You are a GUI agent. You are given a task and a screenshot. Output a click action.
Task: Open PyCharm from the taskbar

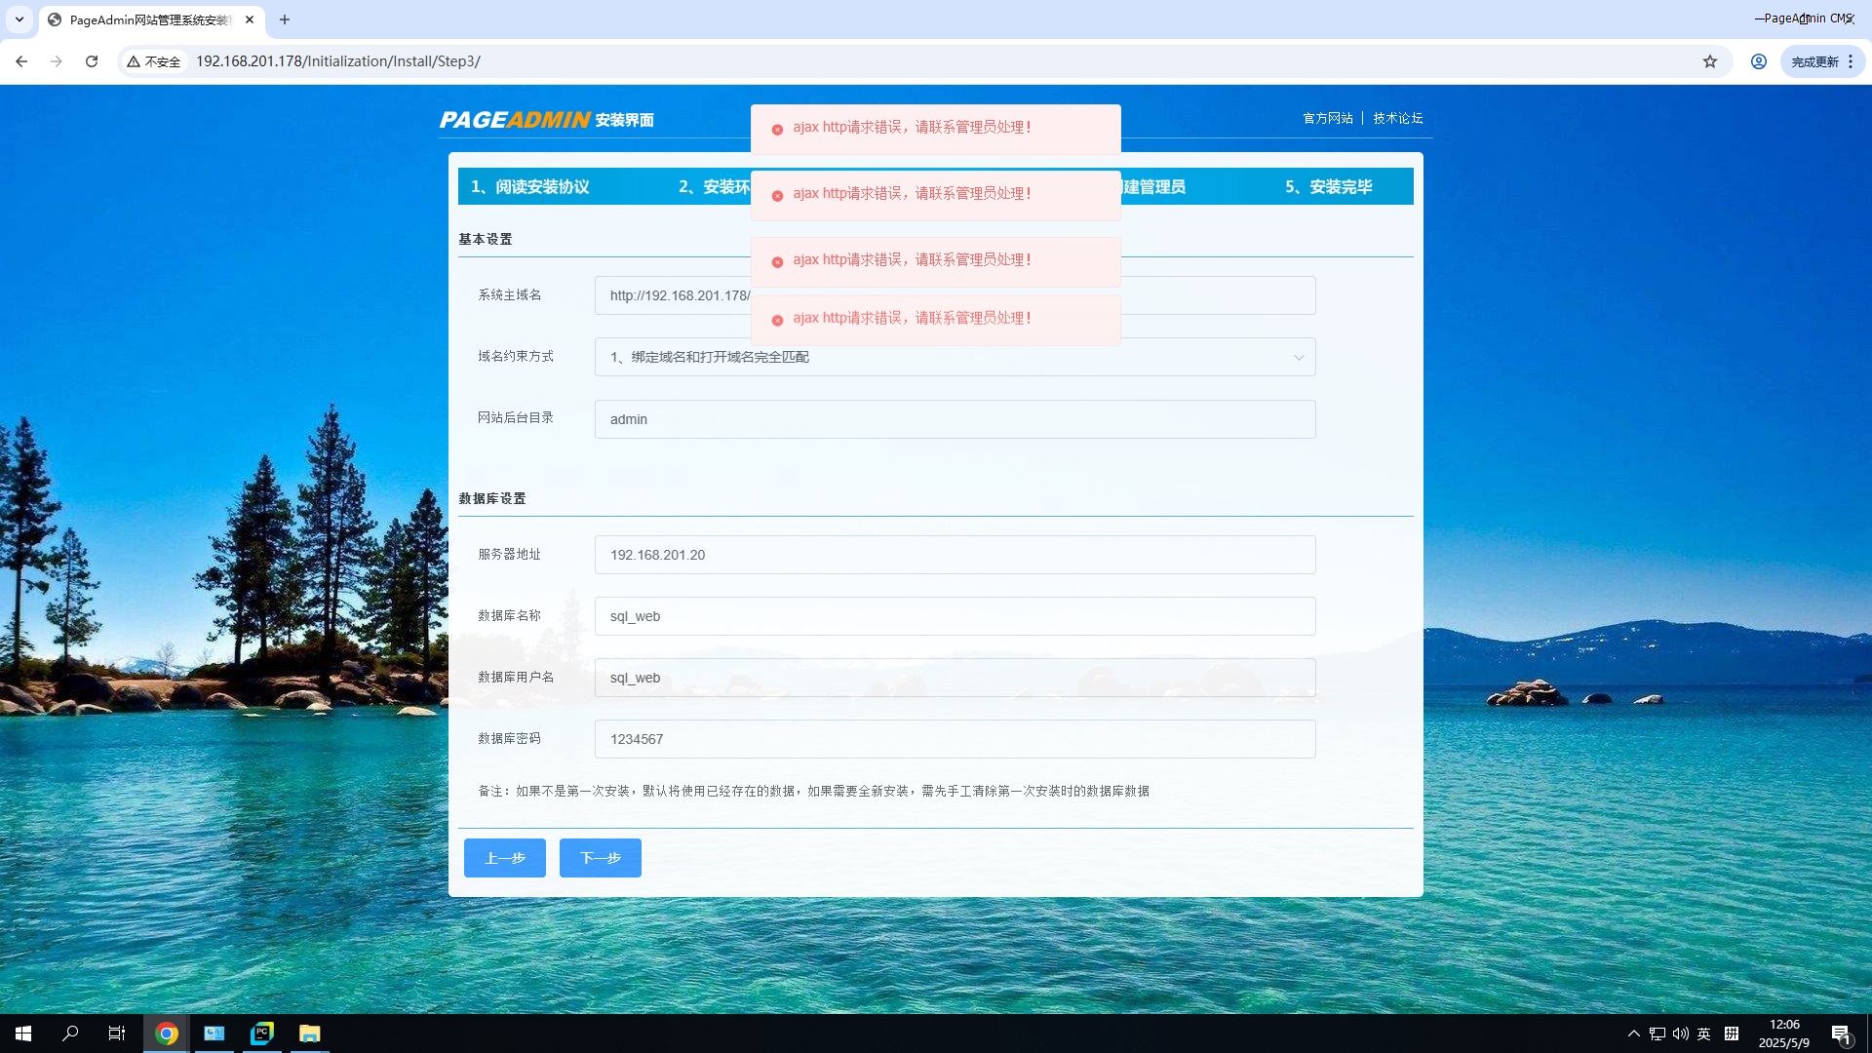pos(262,1033)
